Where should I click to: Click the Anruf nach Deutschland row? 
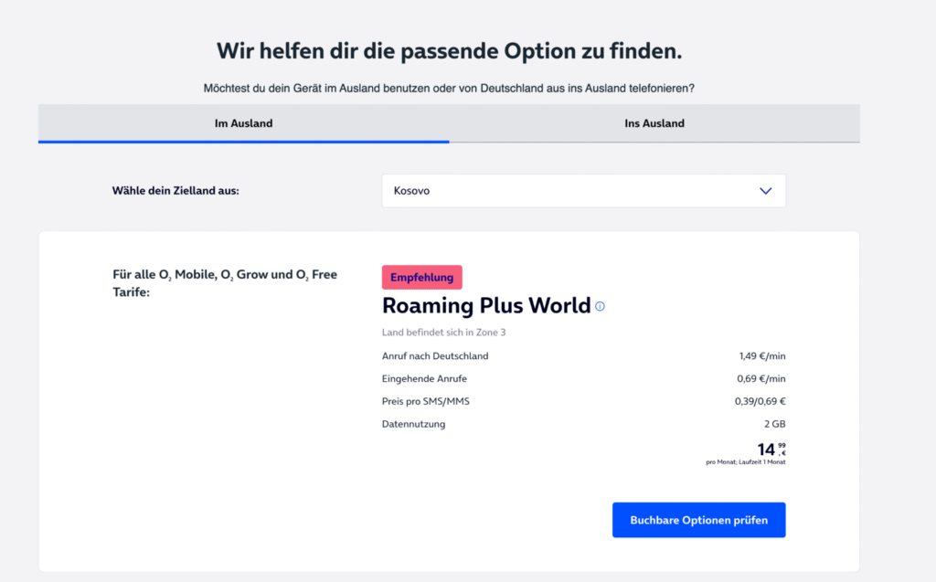tap(437, 355)
